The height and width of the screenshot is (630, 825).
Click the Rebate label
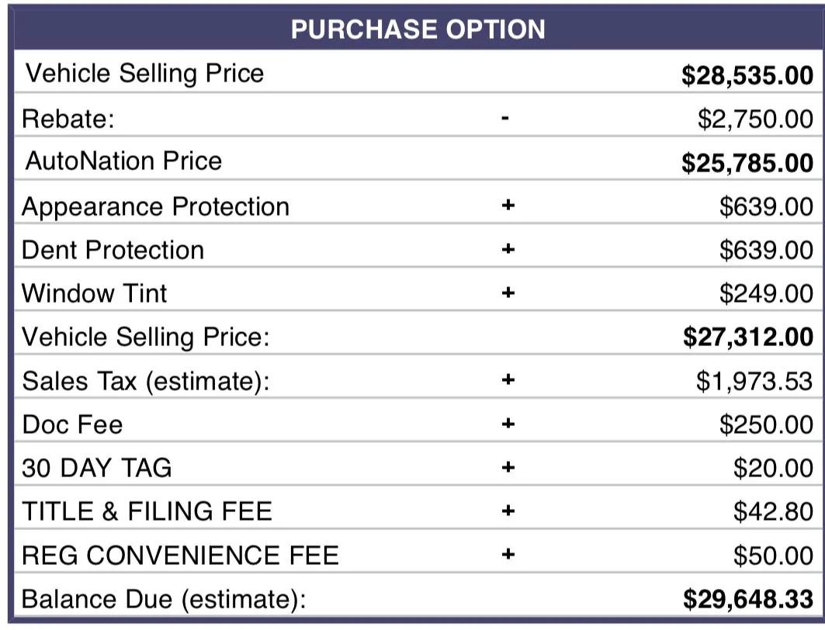click(68, 119)
